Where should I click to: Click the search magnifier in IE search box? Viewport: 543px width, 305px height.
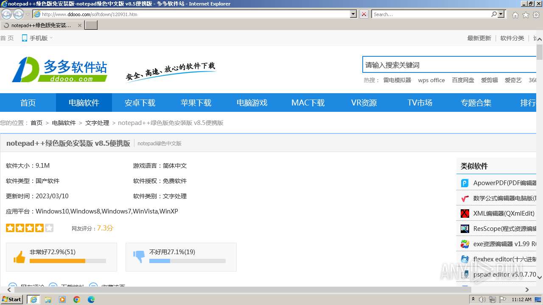494,14
